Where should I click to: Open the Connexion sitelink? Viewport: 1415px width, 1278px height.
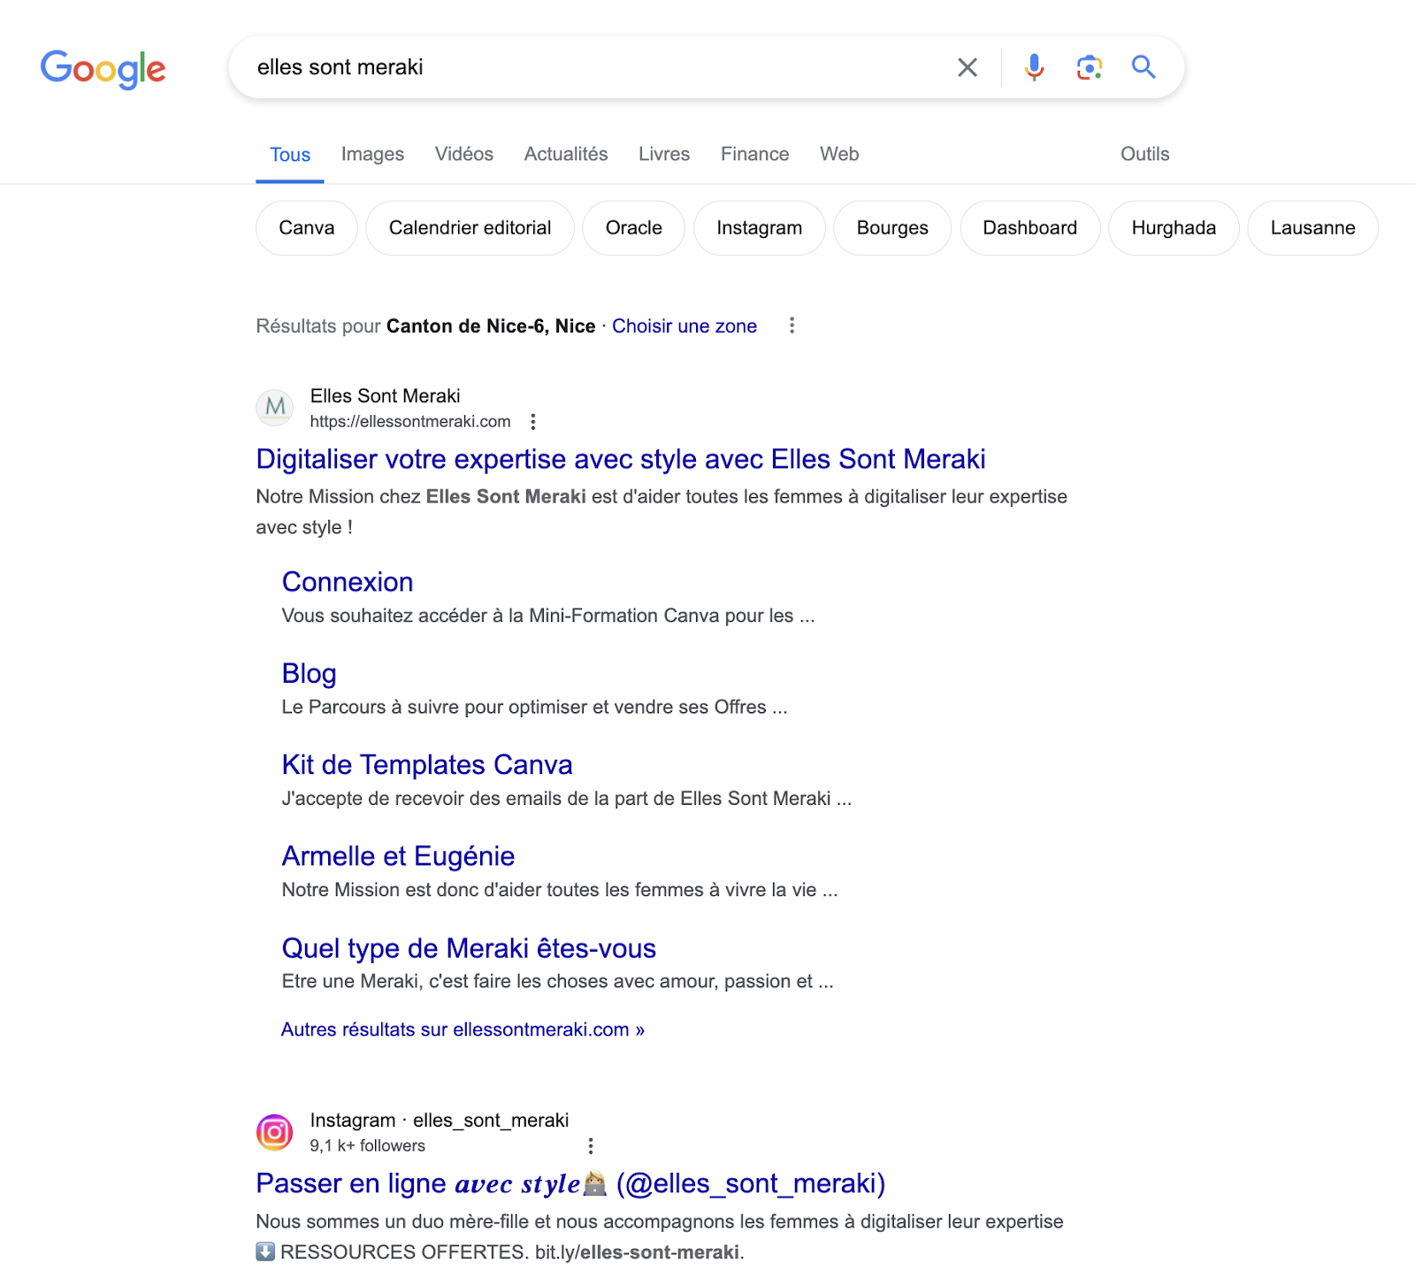[348, 582]
